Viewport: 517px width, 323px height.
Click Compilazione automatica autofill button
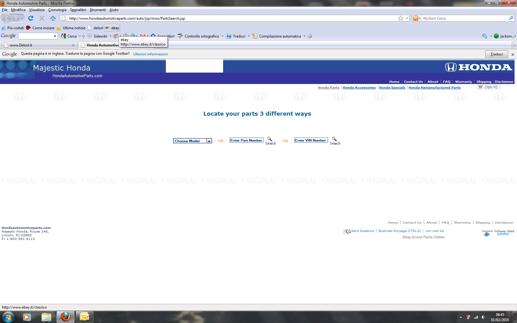(x=277, y=36)
